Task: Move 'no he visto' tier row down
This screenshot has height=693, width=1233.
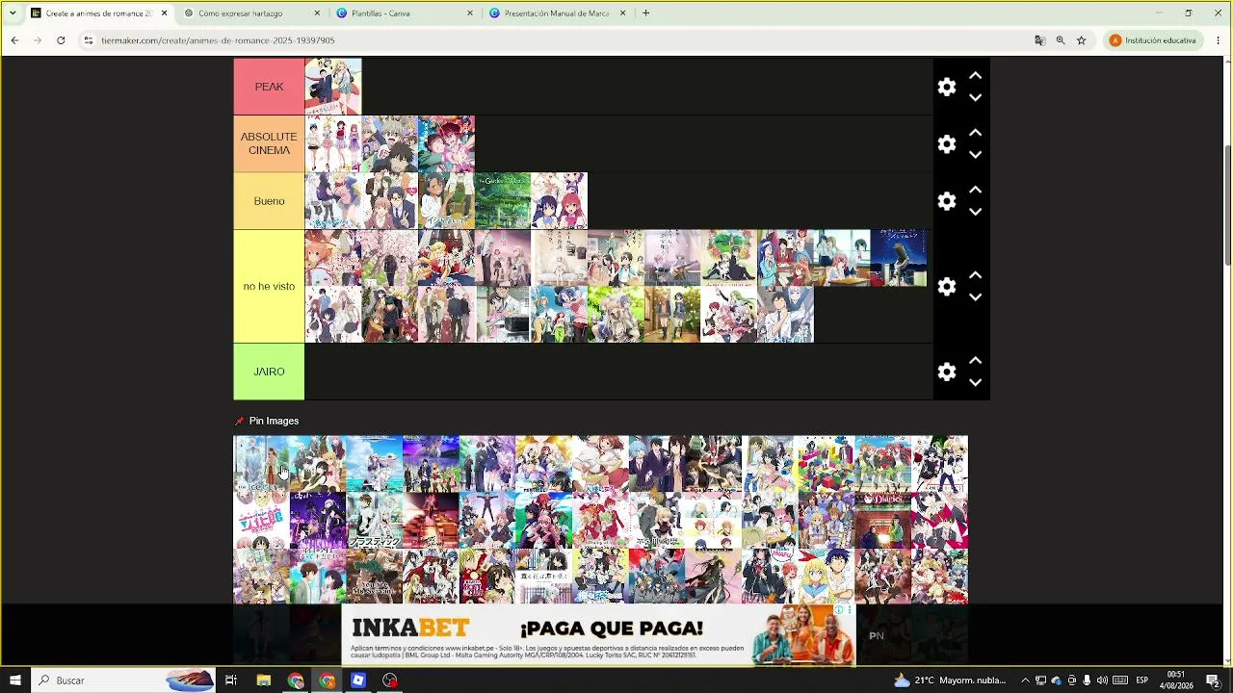Action: (x=975, y=297)
